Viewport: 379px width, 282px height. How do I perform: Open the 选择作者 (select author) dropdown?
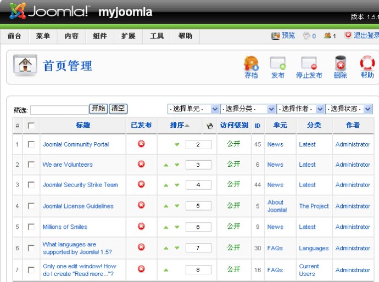(300, 109)
